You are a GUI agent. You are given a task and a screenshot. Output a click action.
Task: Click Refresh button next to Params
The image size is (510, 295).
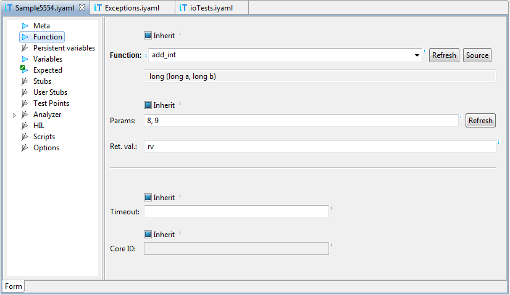coord(480,121)
